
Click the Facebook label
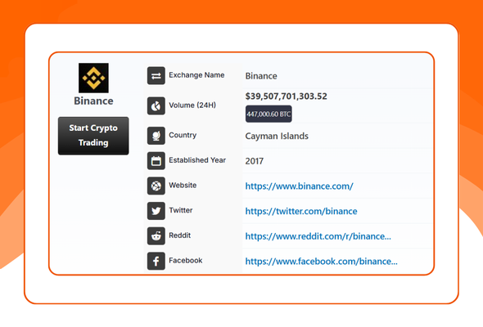(x=186, y=261)
